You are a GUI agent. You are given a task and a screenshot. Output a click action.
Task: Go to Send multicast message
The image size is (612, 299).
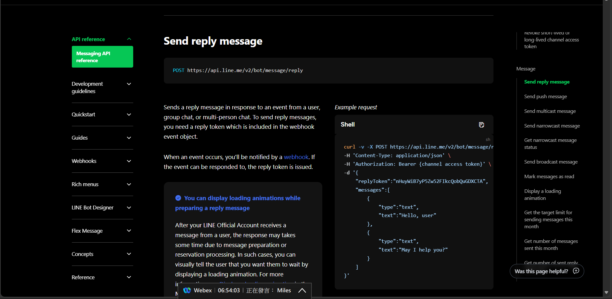pos(550,111)
